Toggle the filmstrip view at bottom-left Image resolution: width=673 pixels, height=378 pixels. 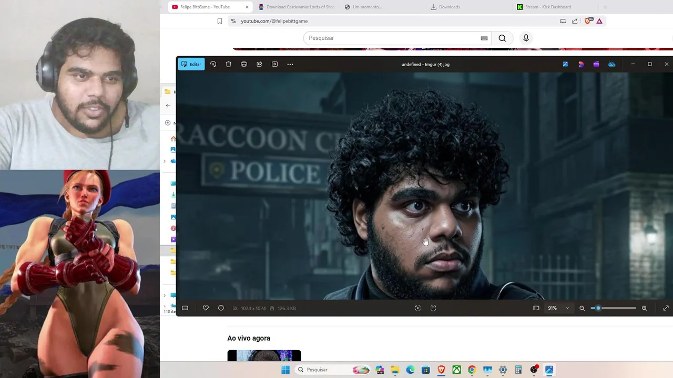(x=185, y=308)
